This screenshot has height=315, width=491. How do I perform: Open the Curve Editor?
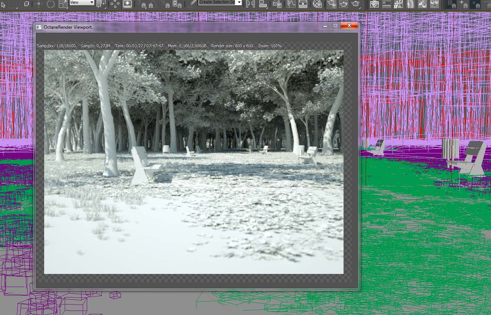coord(291,4)
